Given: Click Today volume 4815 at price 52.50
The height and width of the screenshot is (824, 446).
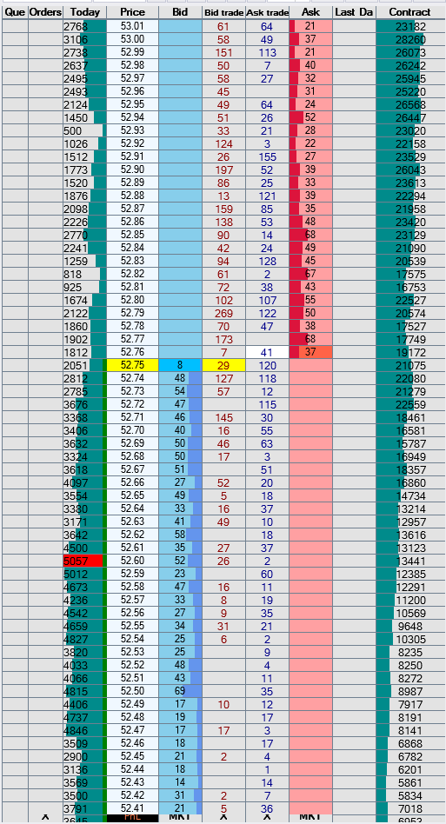Looking at the screenshot, I should [84, 691].
